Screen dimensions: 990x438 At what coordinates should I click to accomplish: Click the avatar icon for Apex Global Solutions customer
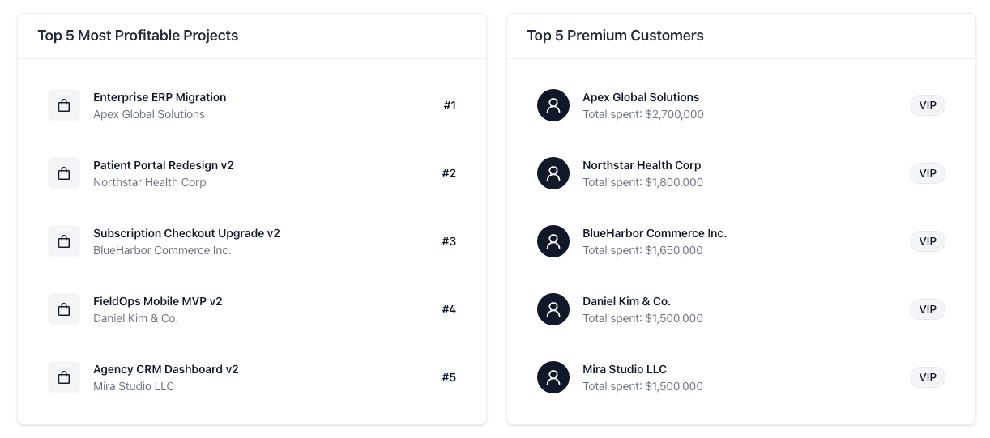(x=553, y=105)
